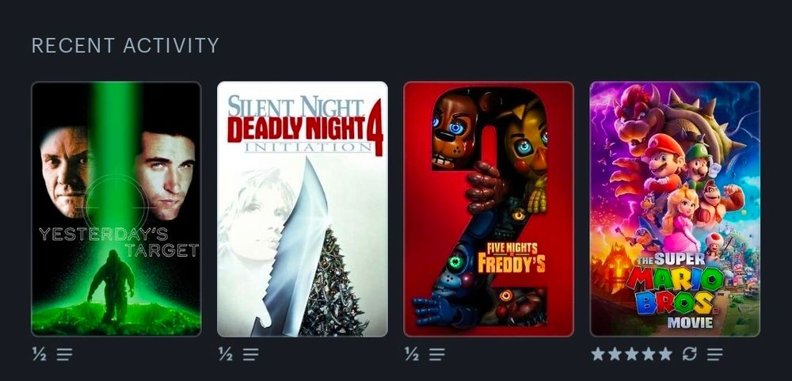This screenshot has width=792, height=381.
Task: Click the second star under Super Mario Bros. Movie
Action: [615, 354]
